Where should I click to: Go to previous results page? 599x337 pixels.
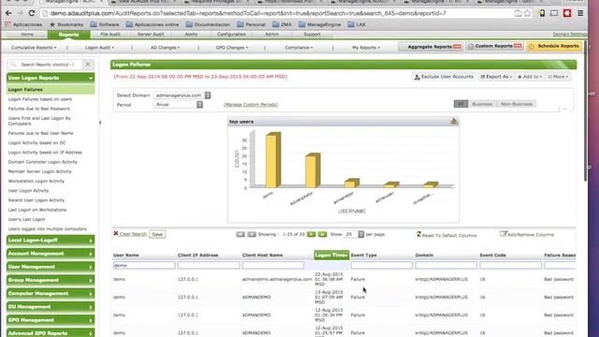[x=252, y=234]
